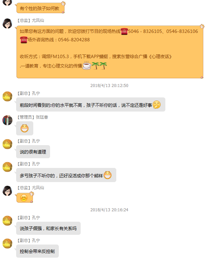Click the timestamp 2018/4/13 20:16:24
This screenshot has width=205, height=260.
pos(109,210)
